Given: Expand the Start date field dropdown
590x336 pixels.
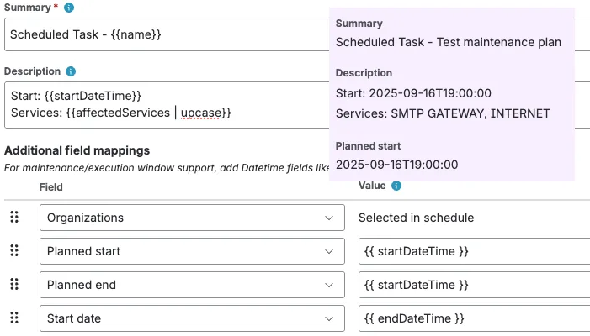Looking at the screenshot, I should [192, 318].
